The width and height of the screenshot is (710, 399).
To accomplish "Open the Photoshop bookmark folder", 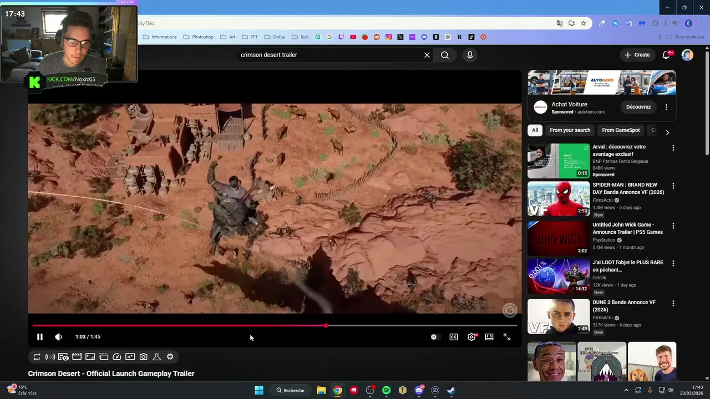I will click(x=198, y=37).
